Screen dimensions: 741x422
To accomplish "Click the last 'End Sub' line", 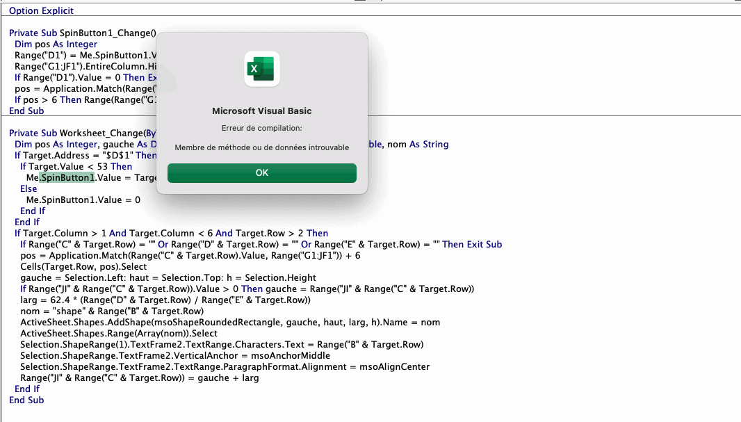I will [26, 400].
